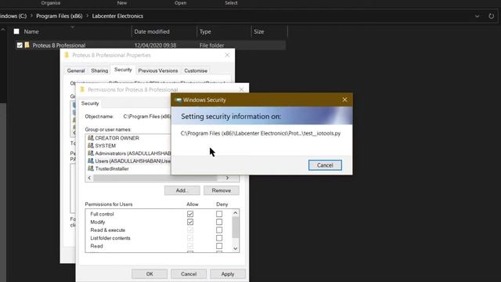501x282 pixels.
Task: Close the Windows Security dialog
Action: (344, 99)
